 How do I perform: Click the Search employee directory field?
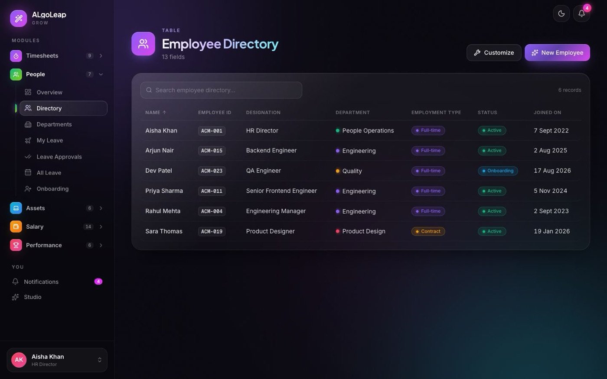coord(221,90)
